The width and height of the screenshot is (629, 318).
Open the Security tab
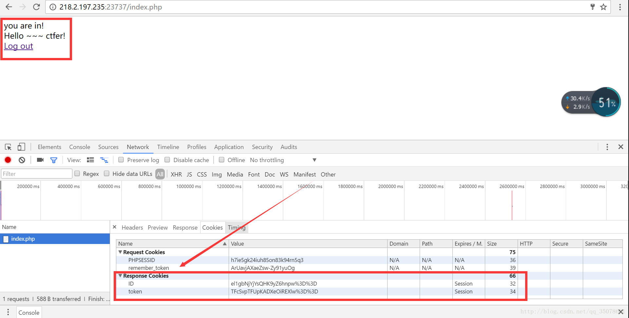coord(262,147)
